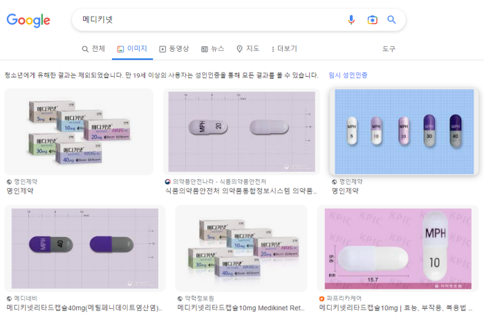Click the 약학정보원 source label
The width and height of the screenshot is (484, 320).
[199, 299]
